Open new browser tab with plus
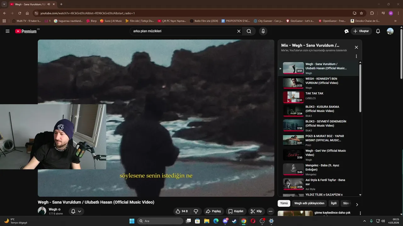The width and height of the screenshot is (403, 226). point(61,4)
